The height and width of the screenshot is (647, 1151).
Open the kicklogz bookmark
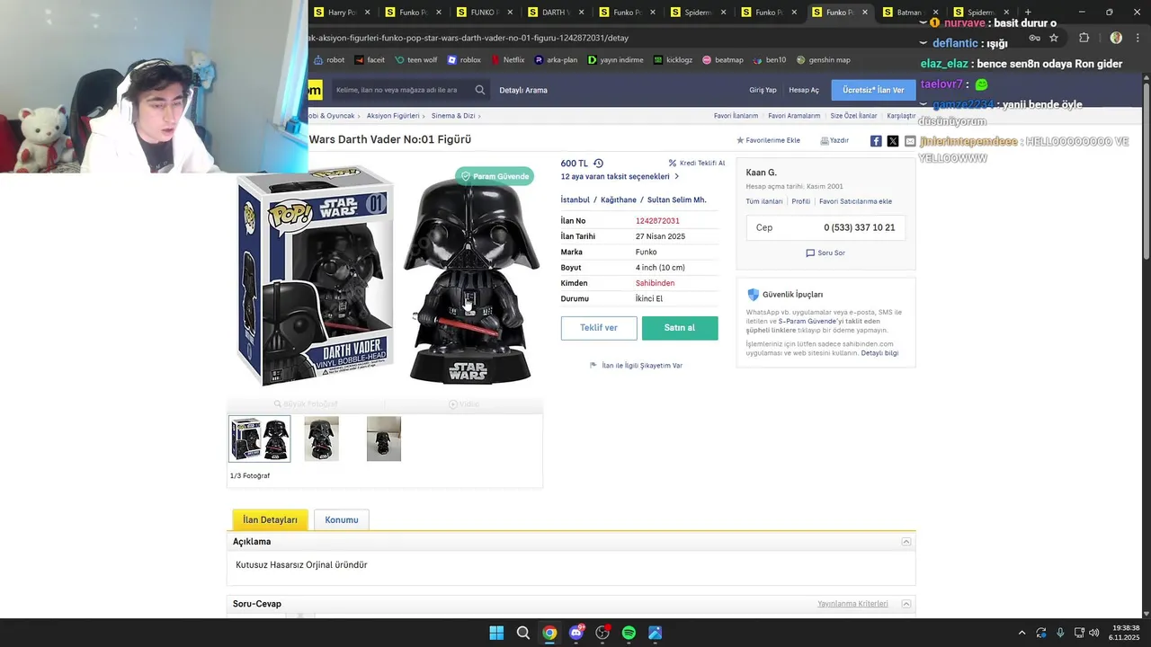[x=674, y=60]
